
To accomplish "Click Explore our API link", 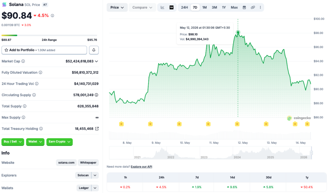I will pos(141,167).
